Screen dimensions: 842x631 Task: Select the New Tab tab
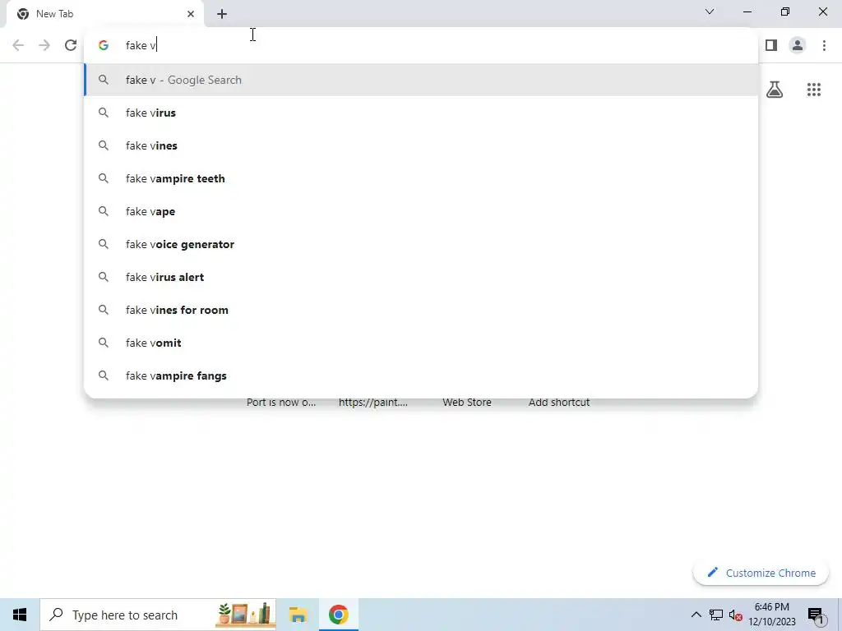click(x=104, y=14)
